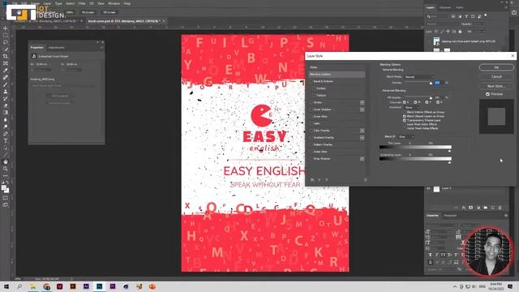Viewport: 519px width, 292px height.
Task: Enable the Satin effect checkbox
Action: pyautogui.click(x=311, y=123)
